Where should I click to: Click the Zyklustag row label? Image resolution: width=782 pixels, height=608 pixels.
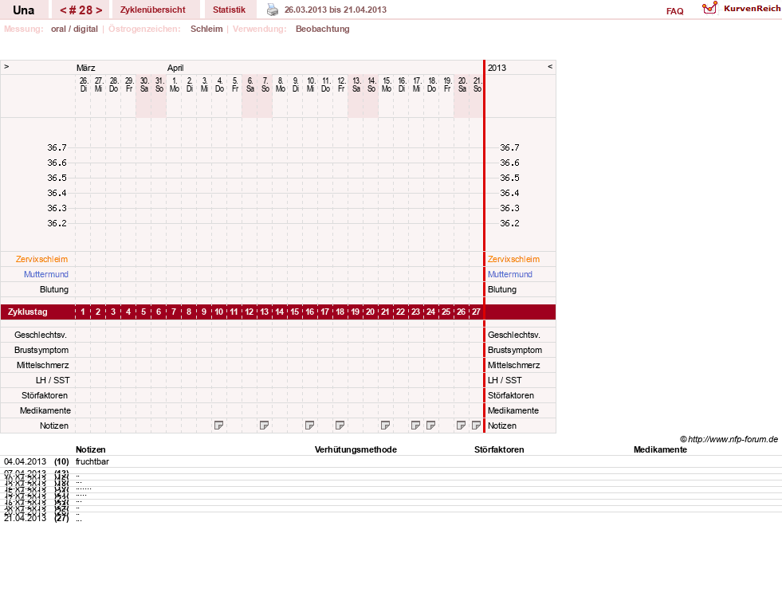(x=28, y=312)
